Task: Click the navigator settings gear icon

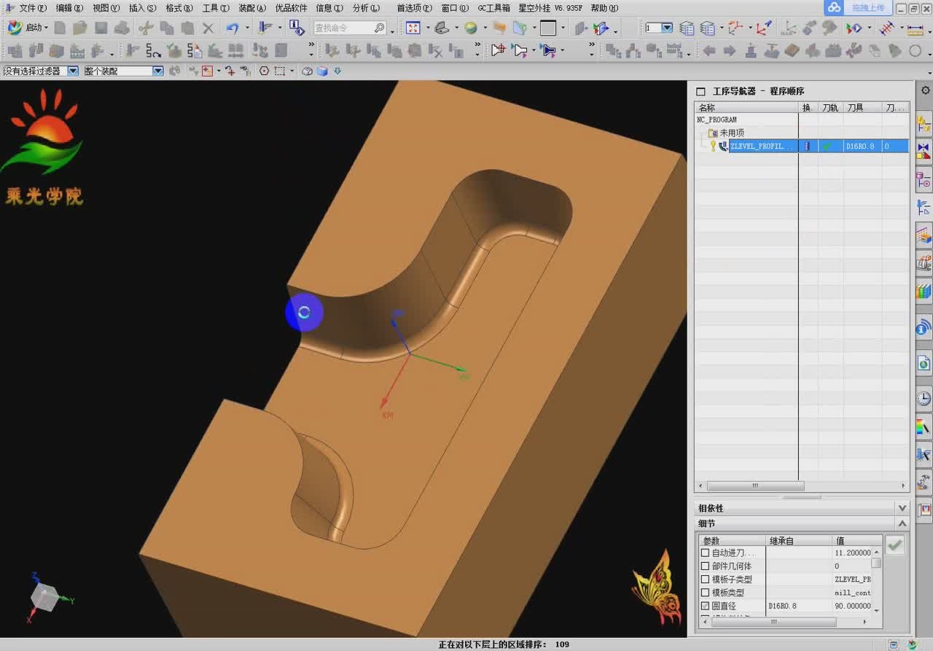Action: click(925, 90)
